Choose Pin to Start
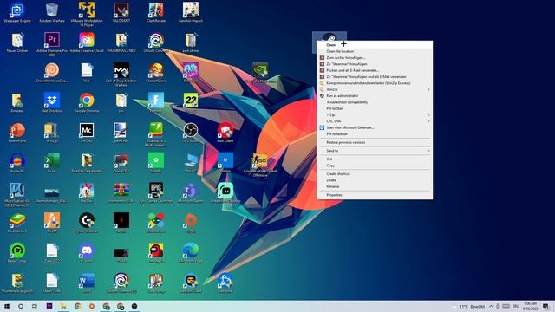 [x=375, y=108]
